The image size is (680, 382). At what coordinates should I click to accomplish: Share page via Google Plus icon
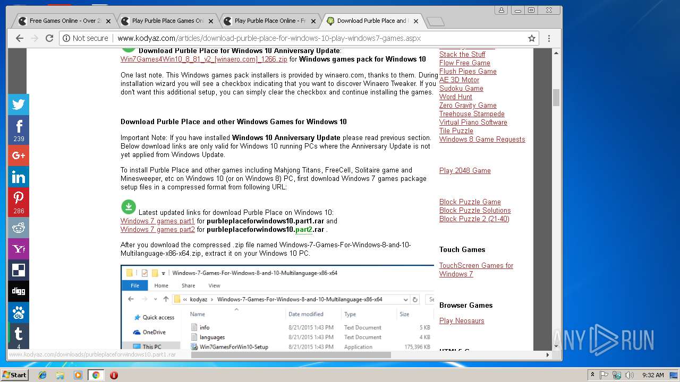19,155
